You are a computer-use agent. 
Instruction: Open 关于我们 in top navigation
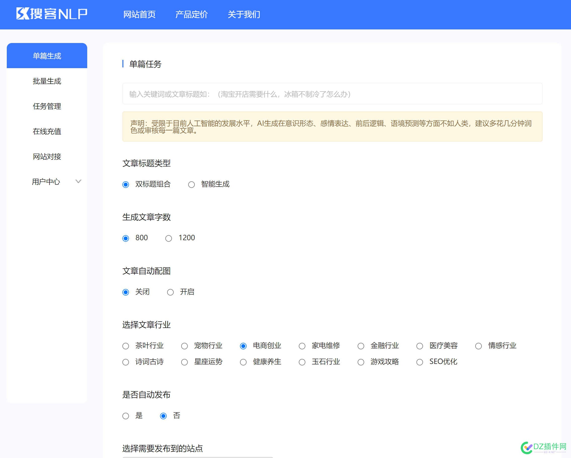244,14
